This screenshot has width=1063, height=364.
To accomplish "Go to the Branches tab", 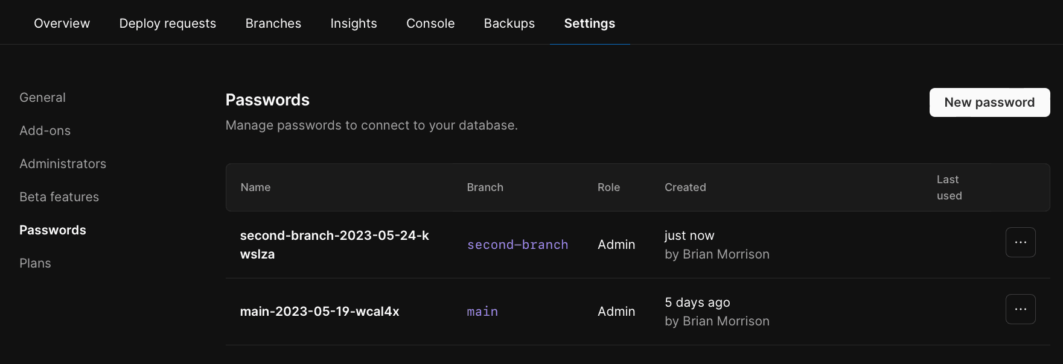I will [273, 24].
